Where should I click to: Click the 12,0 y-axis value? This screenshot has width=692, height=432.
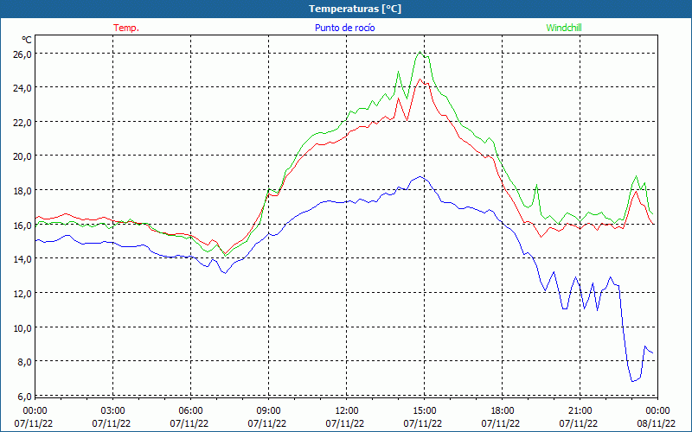point(22,294)
